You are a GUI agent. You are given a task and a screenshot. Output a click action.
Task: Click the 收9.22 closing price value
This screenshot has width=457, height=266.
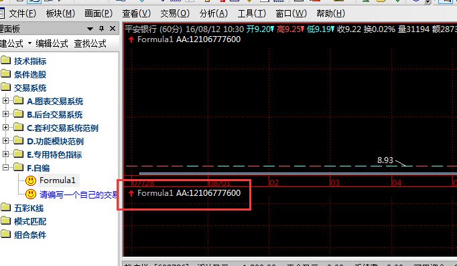pyautogui.click(x=349, y=29)
